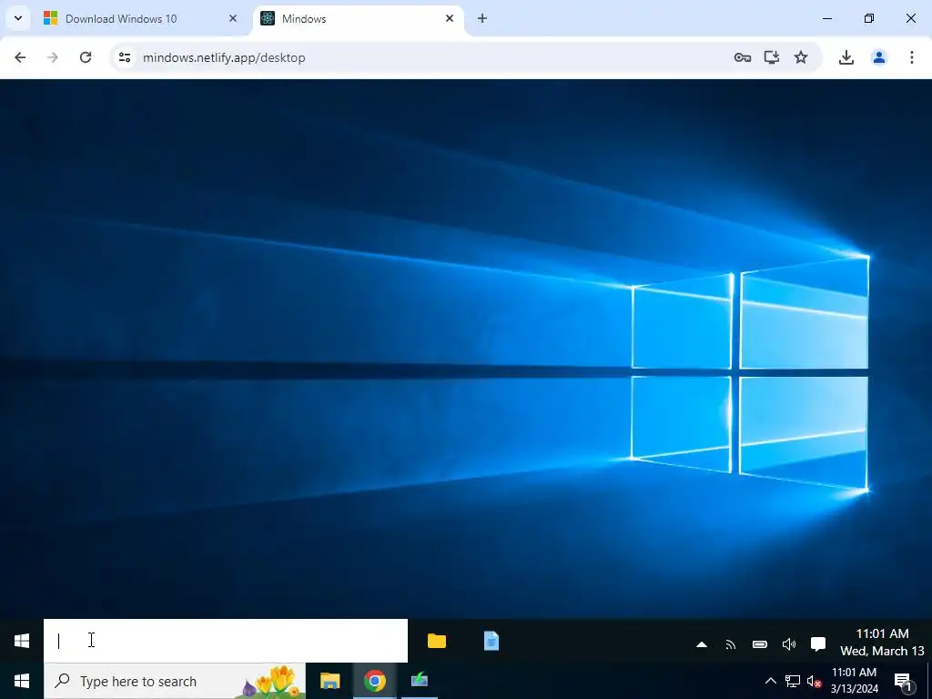
Task: Switch to Chrome in Windows taskbar
Action: (374, 681)
